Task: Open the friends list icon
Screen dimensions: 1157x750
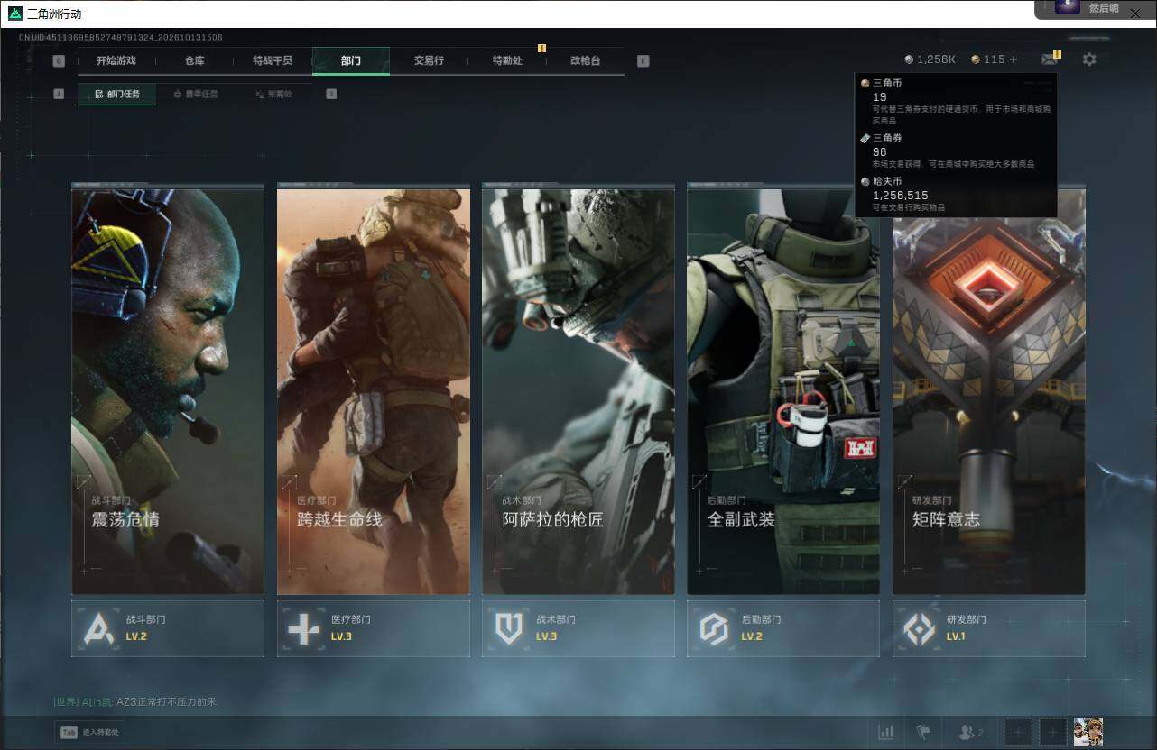Action: [x=970, y=732]
